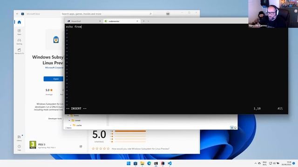Switch to the codementor terminal tab

122,21
